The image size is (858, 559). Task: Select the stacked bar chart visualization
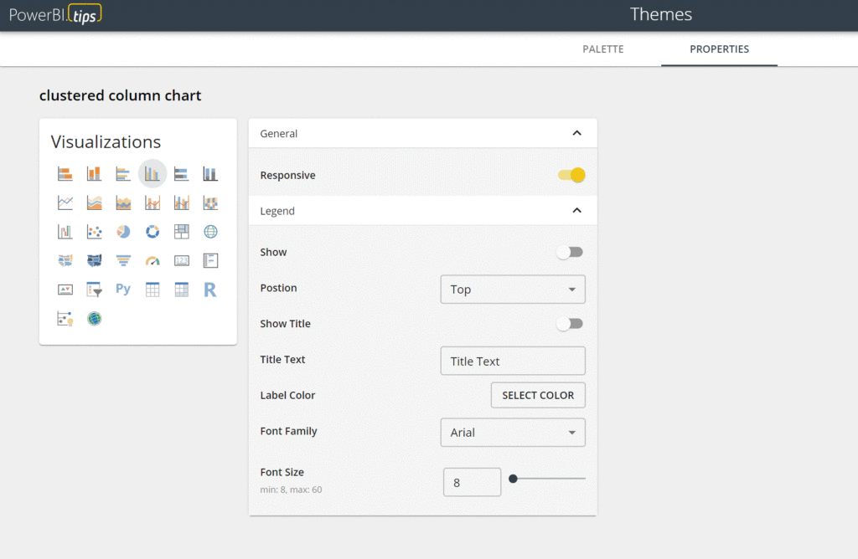point(65,174)
